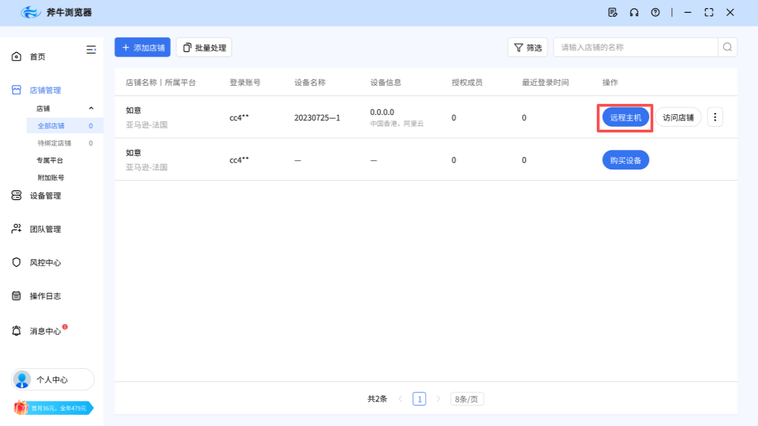
Task: Click the 购买设备 button
Action: 625,160
